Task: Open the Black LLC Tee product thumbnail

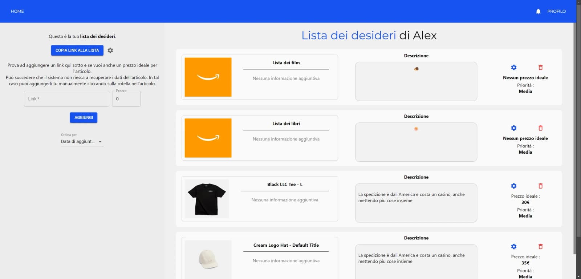Action: (207, 199)
